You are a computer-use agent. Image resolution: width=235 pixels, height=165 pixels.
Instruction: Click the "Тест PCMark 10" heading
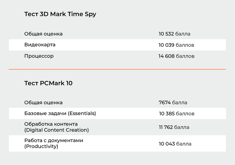(x=48, y=83)
